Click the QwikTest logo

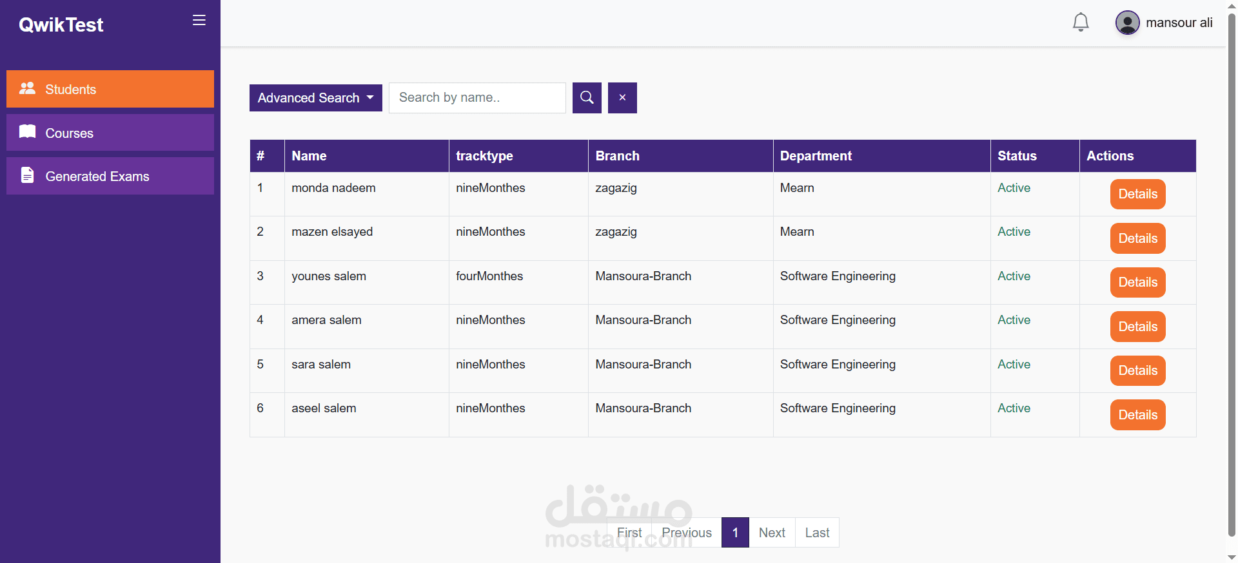coord(61,24)
